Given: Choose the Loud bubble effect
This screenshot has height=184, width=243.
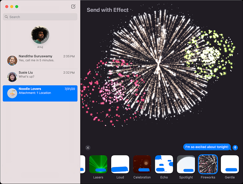Looking at the screenshot, I should tap(120, 164).
